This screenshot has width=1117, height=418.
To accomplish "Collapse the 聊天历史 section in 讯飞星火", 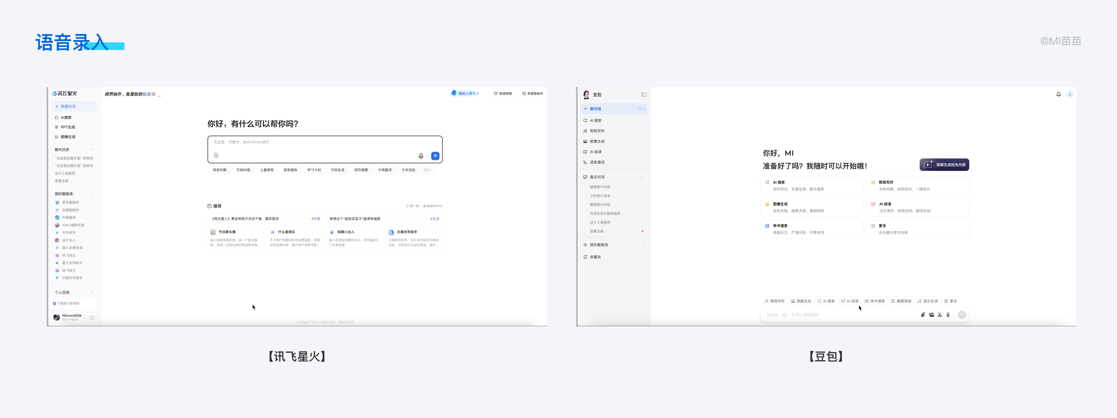I will click(93, 150).
